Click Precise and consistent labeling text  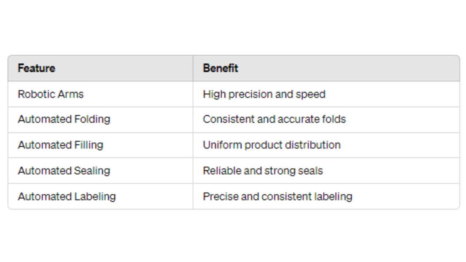pyautogui.click(x=277, y=197)
